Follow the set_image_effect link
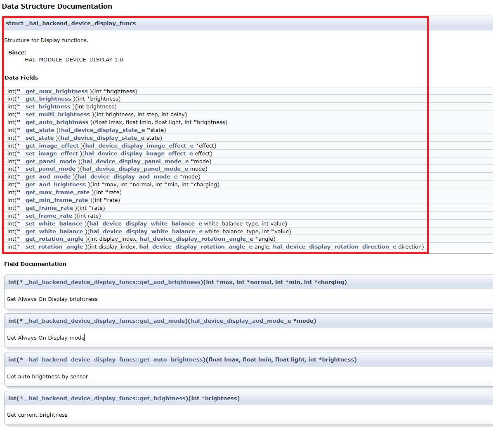 click(52, 153)
